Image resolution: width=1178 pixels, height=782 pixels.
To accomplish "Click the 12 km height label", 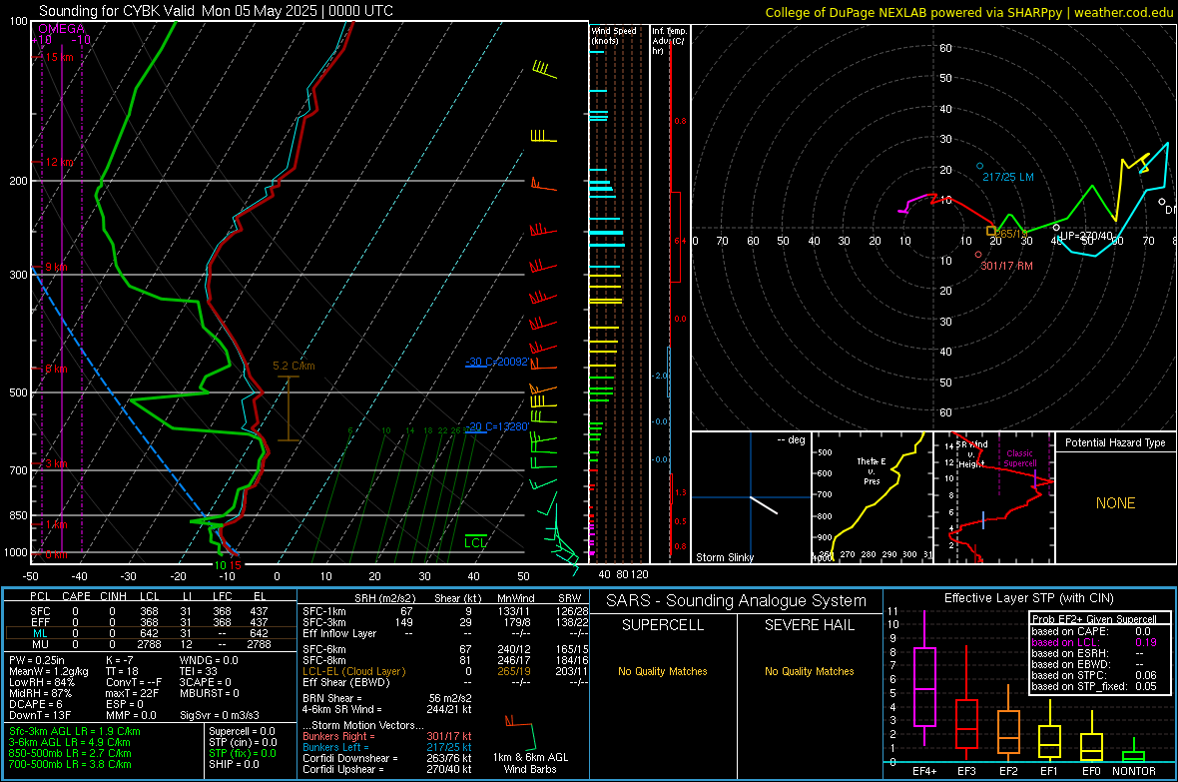I will [x=59, y=162].
